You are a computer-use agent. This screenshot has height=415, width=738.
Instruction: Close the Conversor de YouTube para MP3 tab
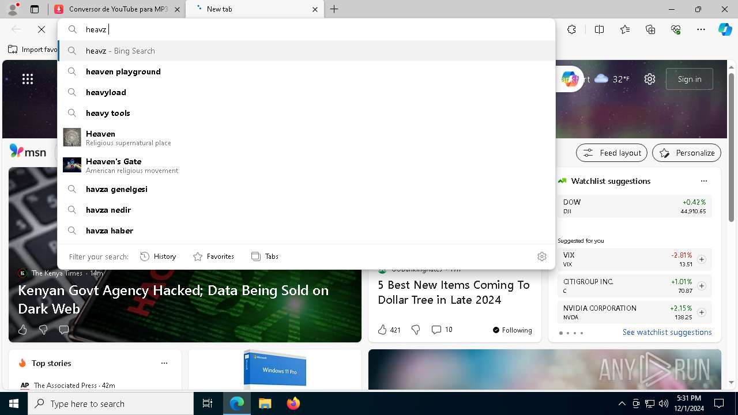tap(177, 9)
